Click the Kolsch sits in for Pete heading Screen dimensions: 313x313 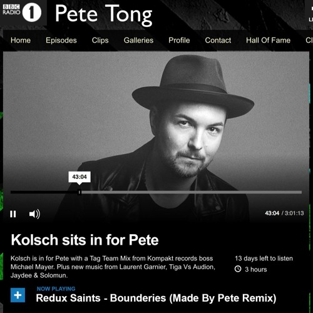click(85, 240)
